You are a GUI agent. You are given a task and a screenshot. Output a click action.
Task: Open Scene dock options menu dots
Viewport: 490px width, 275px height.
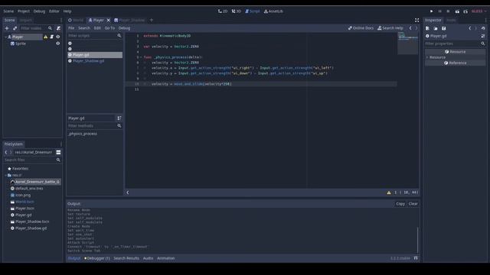61,20
